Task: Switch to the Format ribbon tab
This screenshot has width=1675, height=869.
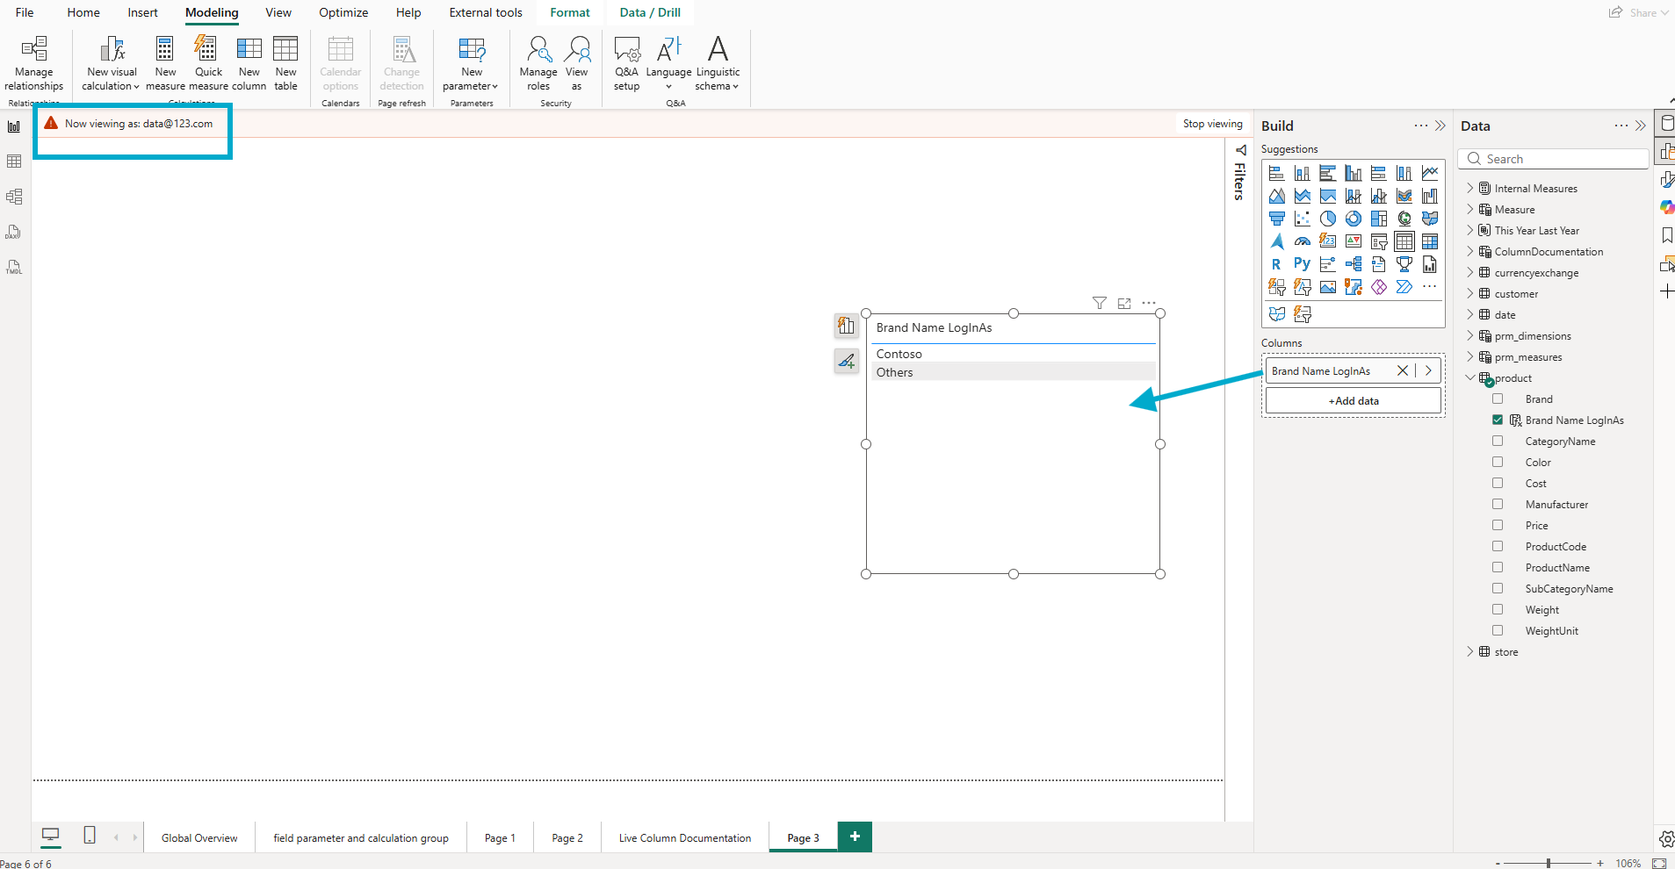Action: (x=570, y=12)
